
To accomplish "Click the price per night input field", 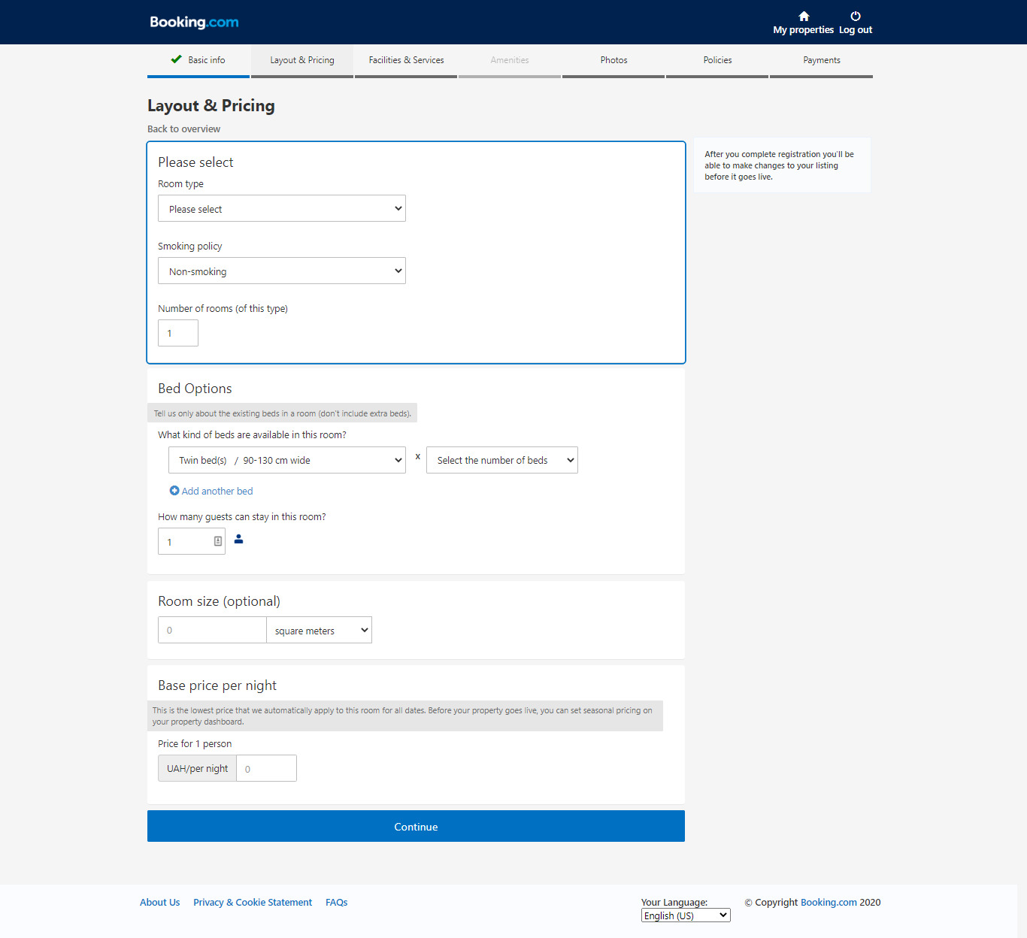I will pyautogui.click(x=266, y=767).
